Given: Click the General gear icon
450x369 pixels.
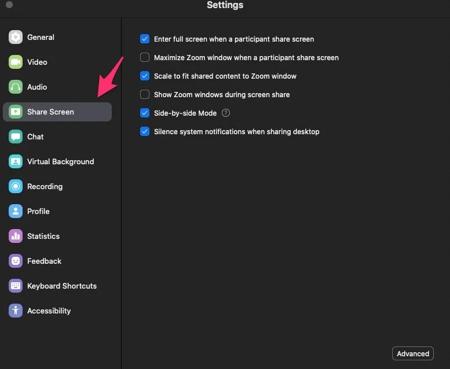Looking at the screenshot, I should (x=16, y=37).
